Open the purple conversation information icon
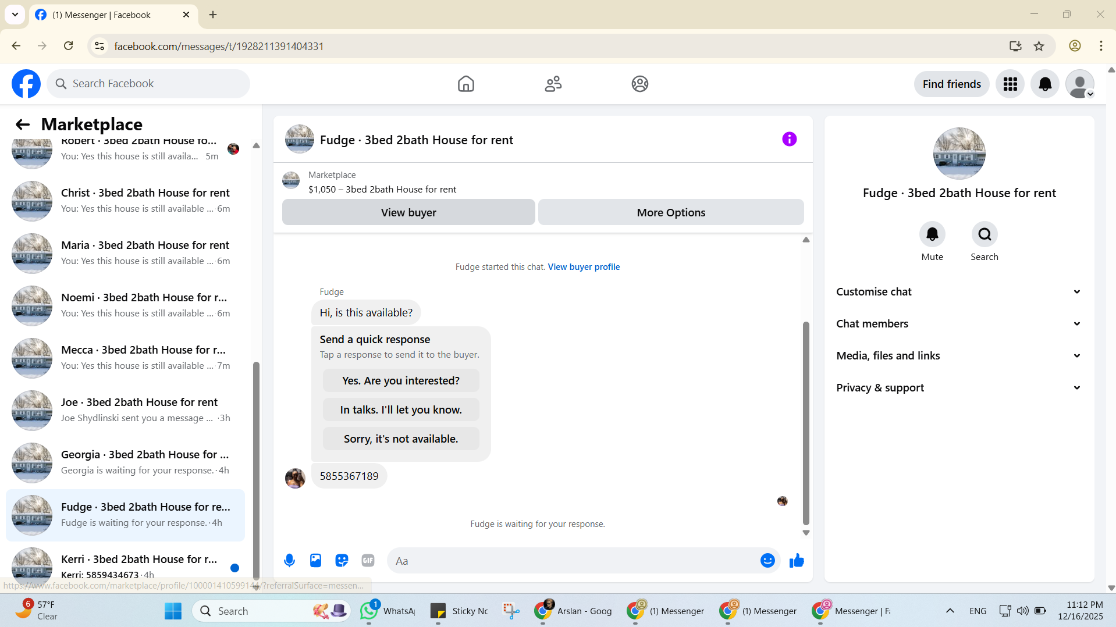Viewport: 1116px width, 627px height. 789,139
